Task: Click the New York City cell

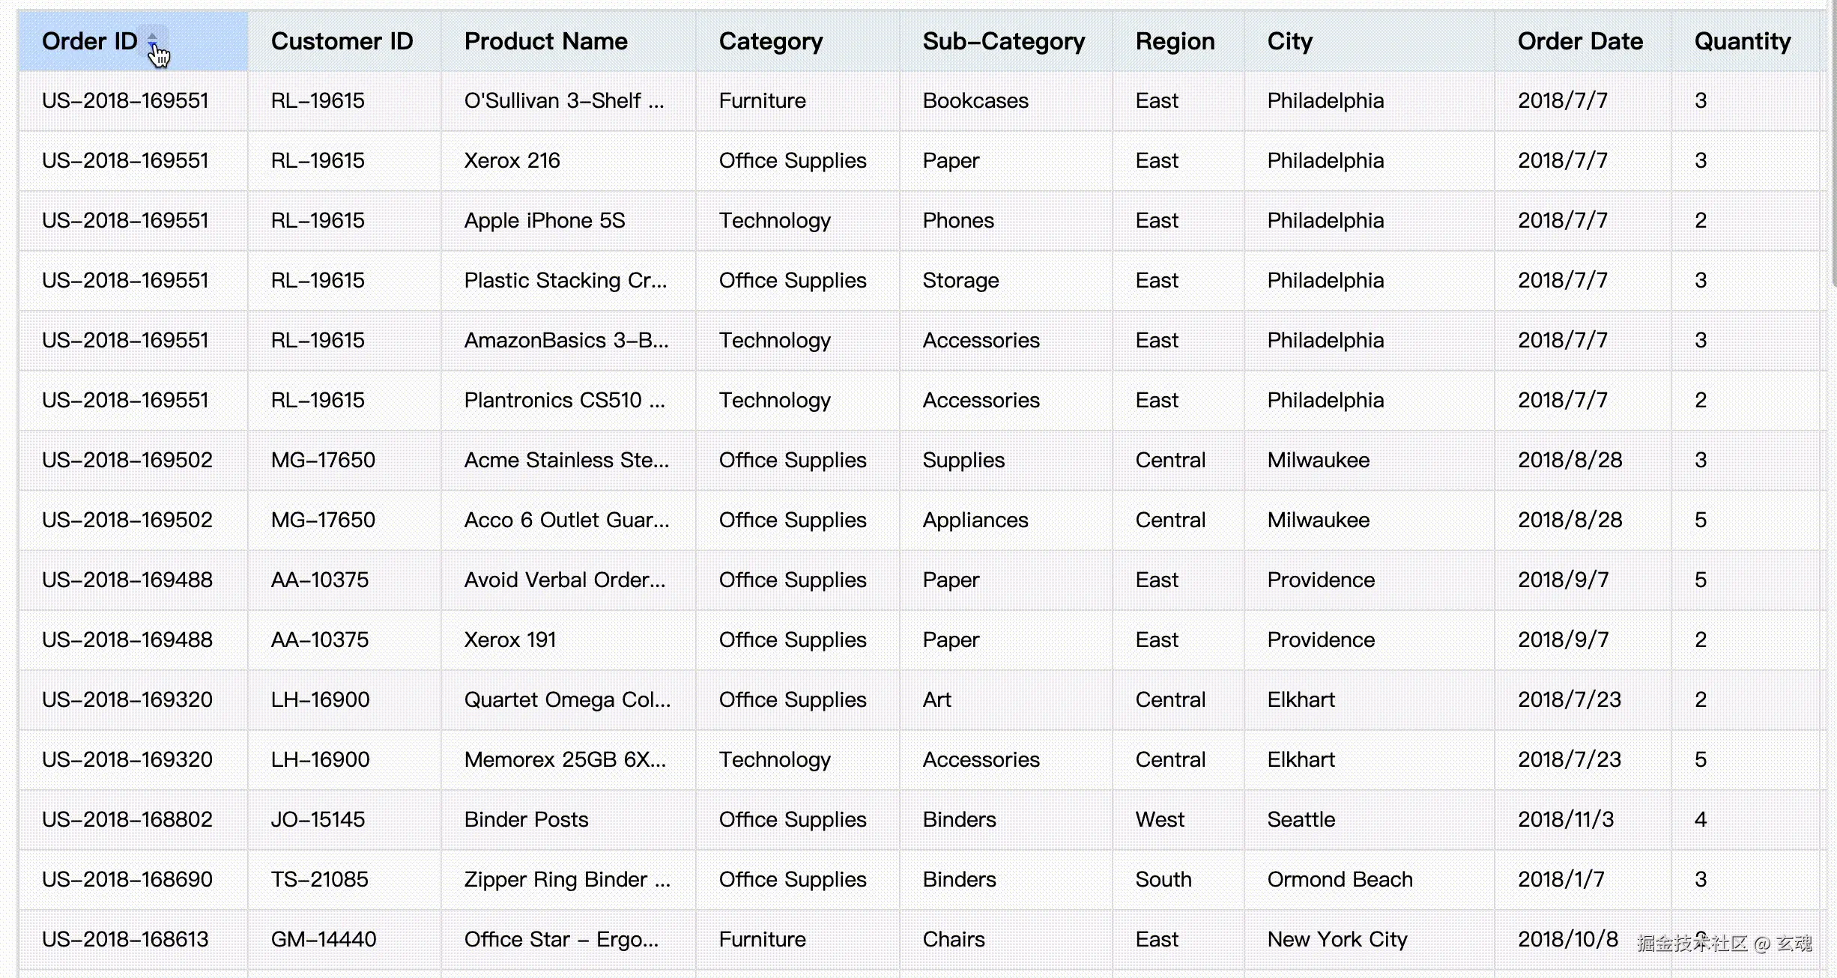Action: [1337, 939]
